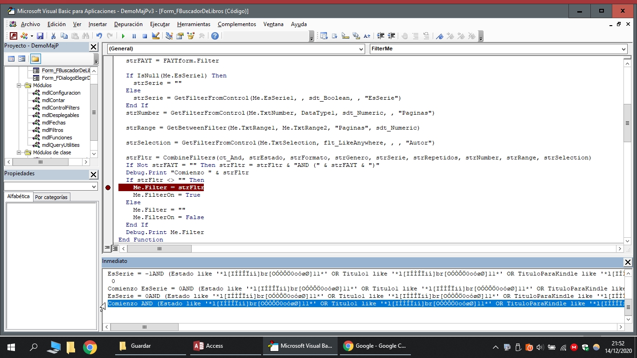Click the View Microsoft Access icon
Screen dimensions: 637x358
[13, 36]
